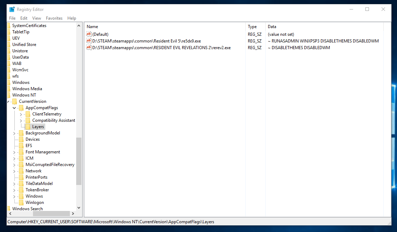Collapse the AppCompatFlags tree node
The image size is (397, 232).
click(x=14, y=108)
